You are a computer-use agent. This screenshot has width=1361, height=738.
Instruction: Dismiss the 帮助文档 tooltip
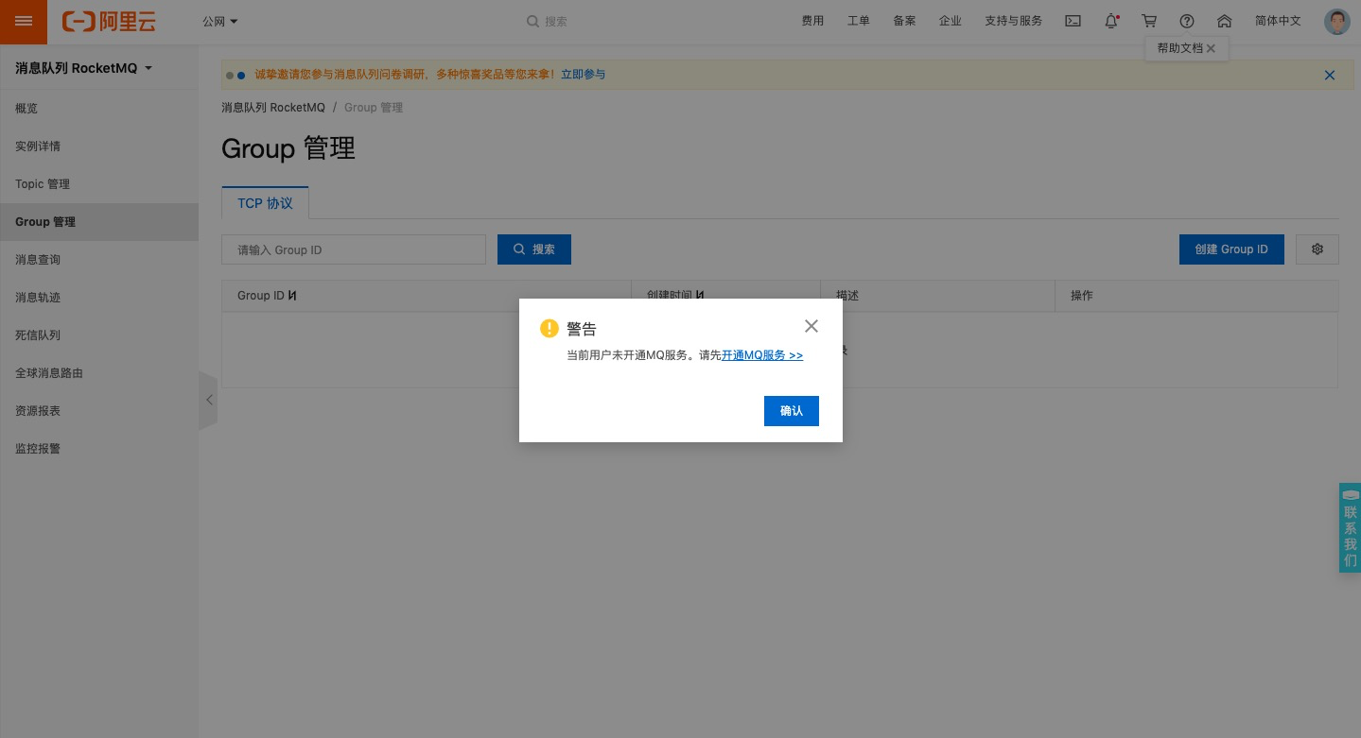(x=1211, y=48)
